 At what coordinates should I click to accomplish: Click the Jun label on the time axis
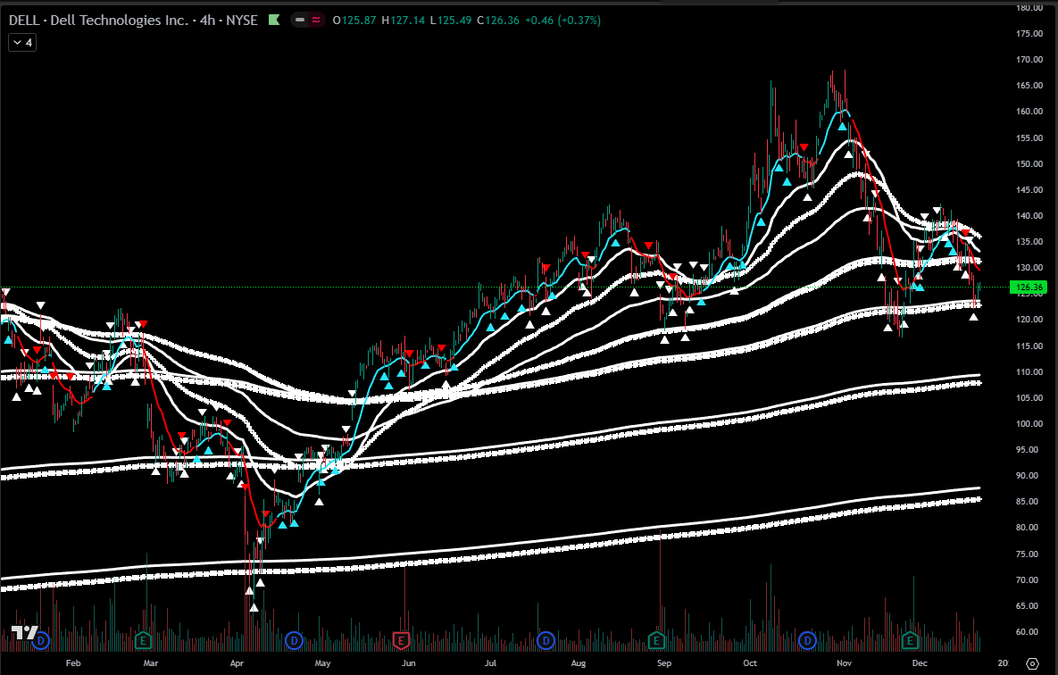point(407,662)
